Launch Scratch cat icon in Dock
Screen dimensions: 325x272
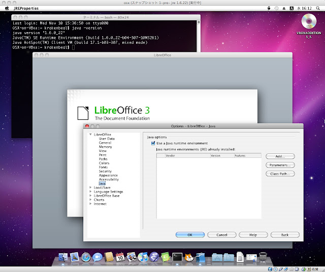189,257
